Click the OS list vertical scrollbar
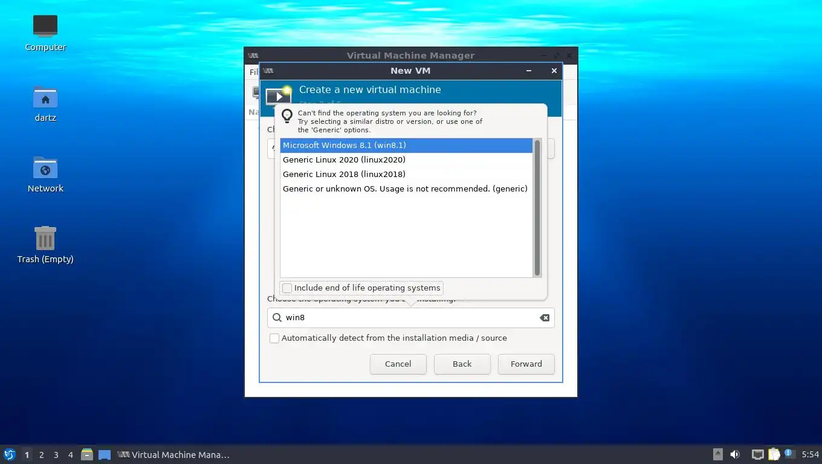This screenshot has height=464, width=822. coord(537,207)
